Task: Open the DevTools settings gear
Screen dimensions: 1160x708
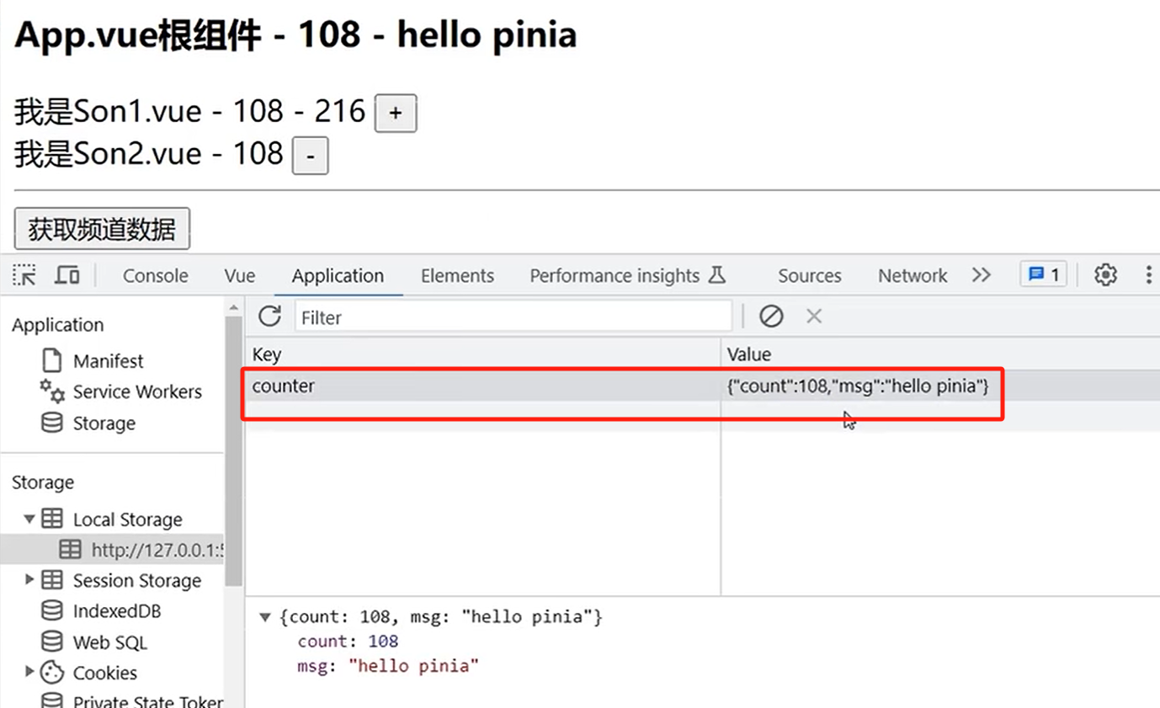Action: click(1105, 274)
